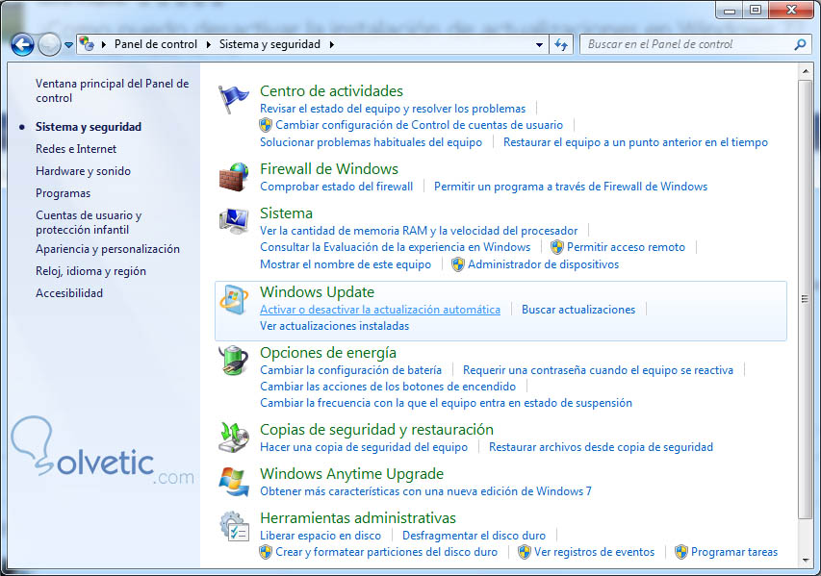The image size is (821, 576).
Task: Go back with the blue back arrow
Action: pos(22,45)
